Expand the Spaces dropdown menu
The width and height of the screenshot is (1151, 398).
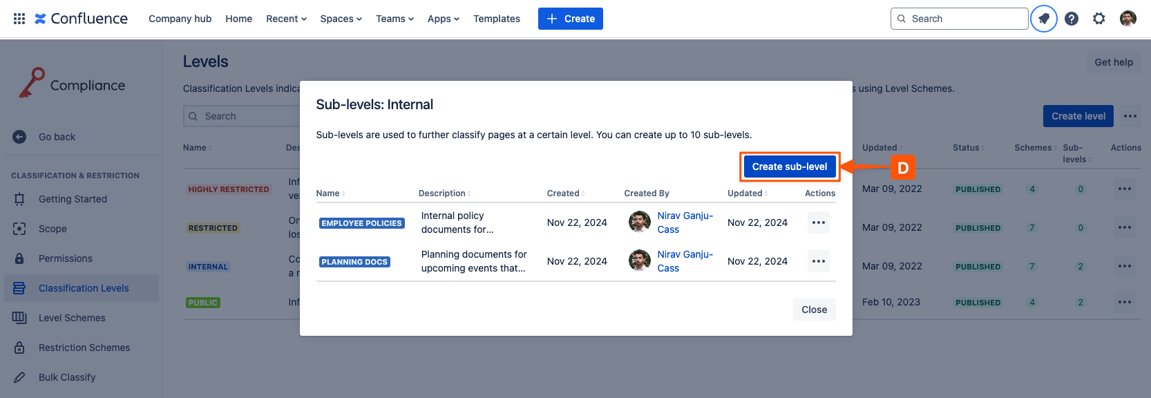(341, 19)
